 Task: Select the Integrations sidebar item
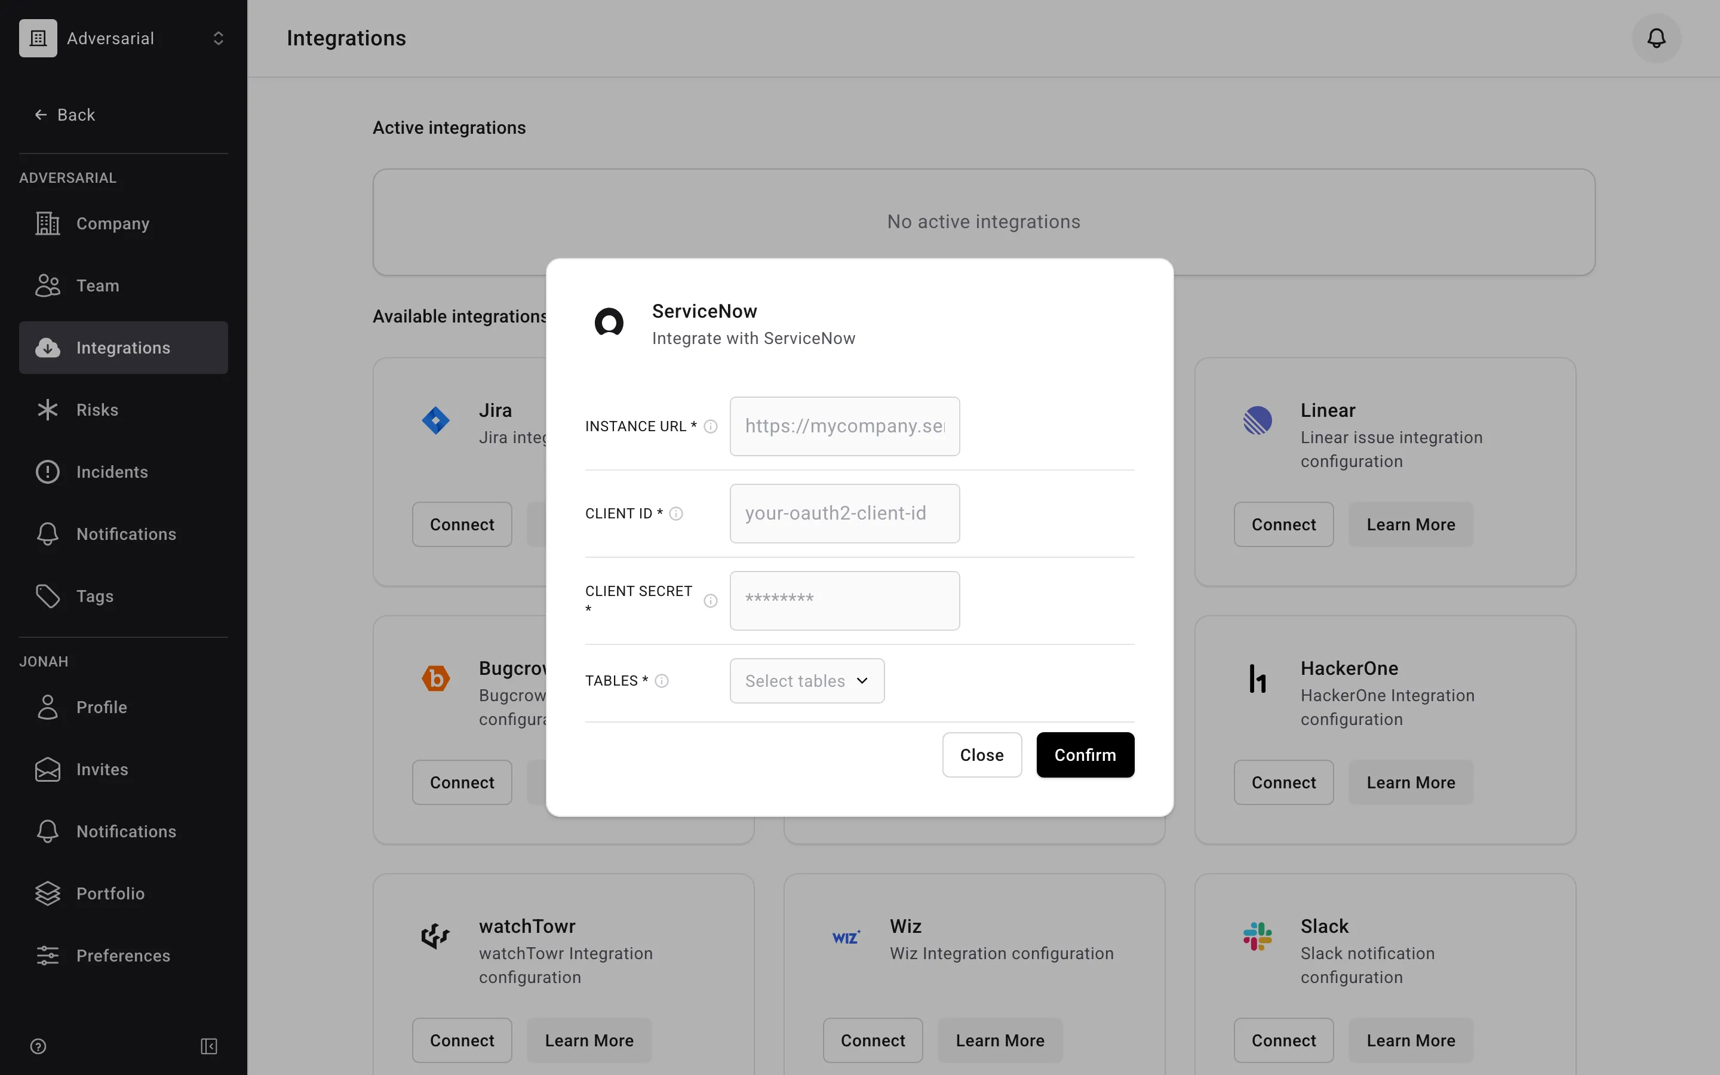pyautogui.click(x=124, y=348)
